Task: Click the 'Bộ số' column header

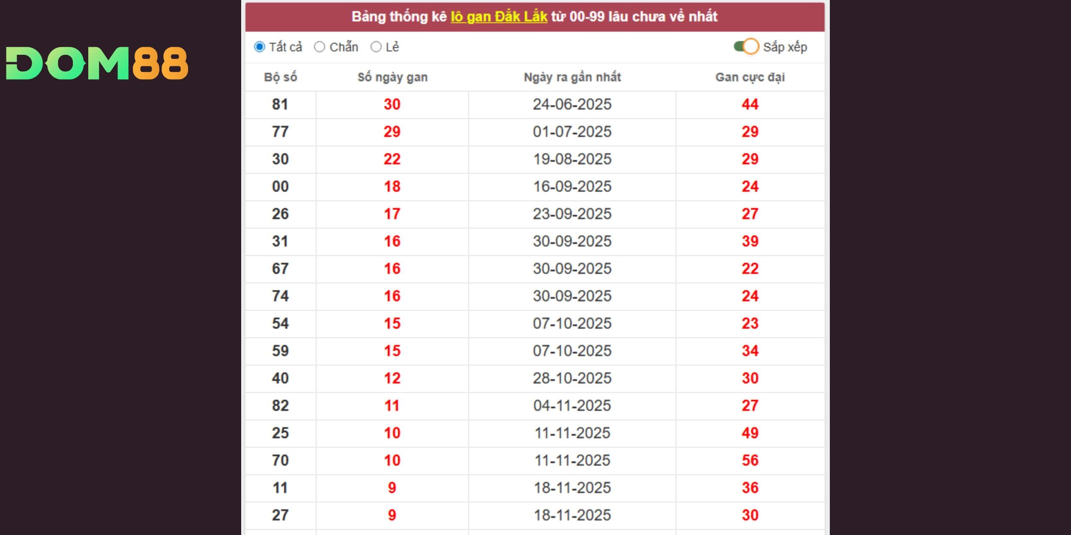Action: [280, 77]
